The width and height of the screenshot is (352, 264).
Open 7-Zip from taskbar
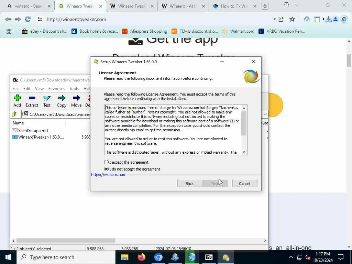click(209, 257)
